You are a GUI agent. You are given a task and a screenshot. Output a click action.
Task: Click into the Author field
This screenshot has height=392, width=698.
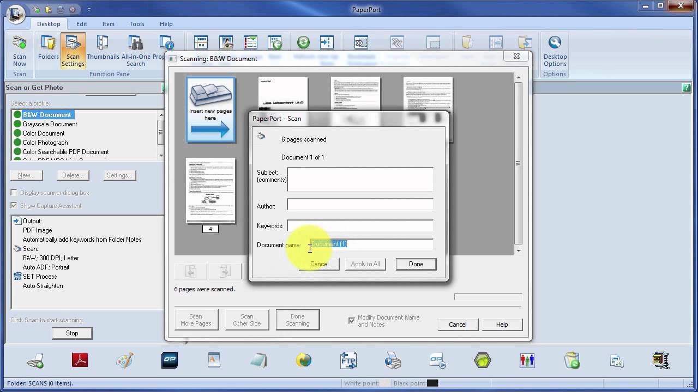coord(360,205)
